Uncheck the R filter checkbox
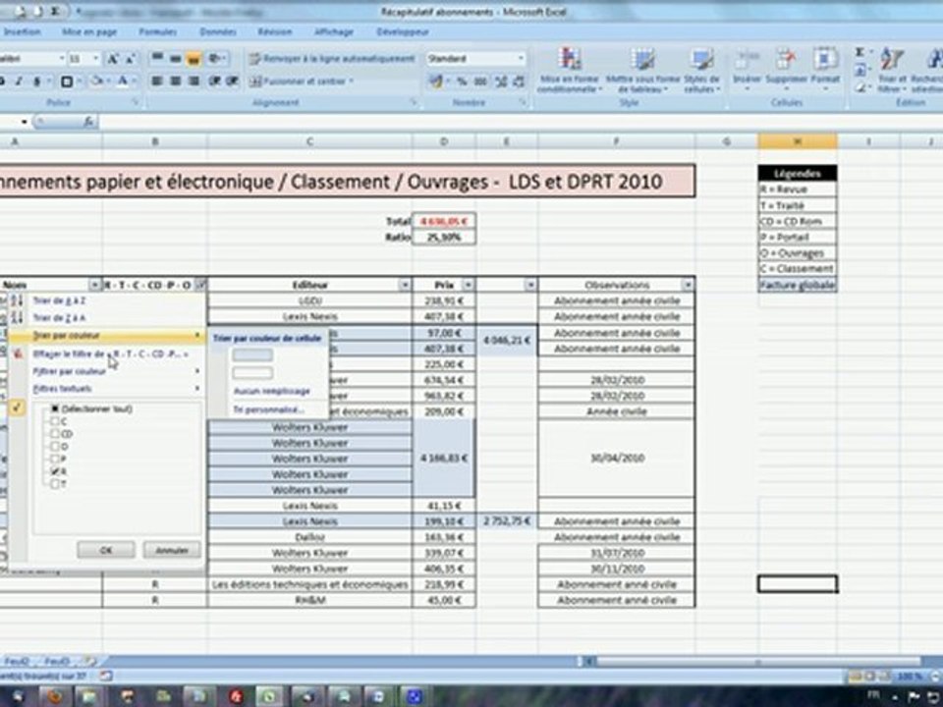 55,471
